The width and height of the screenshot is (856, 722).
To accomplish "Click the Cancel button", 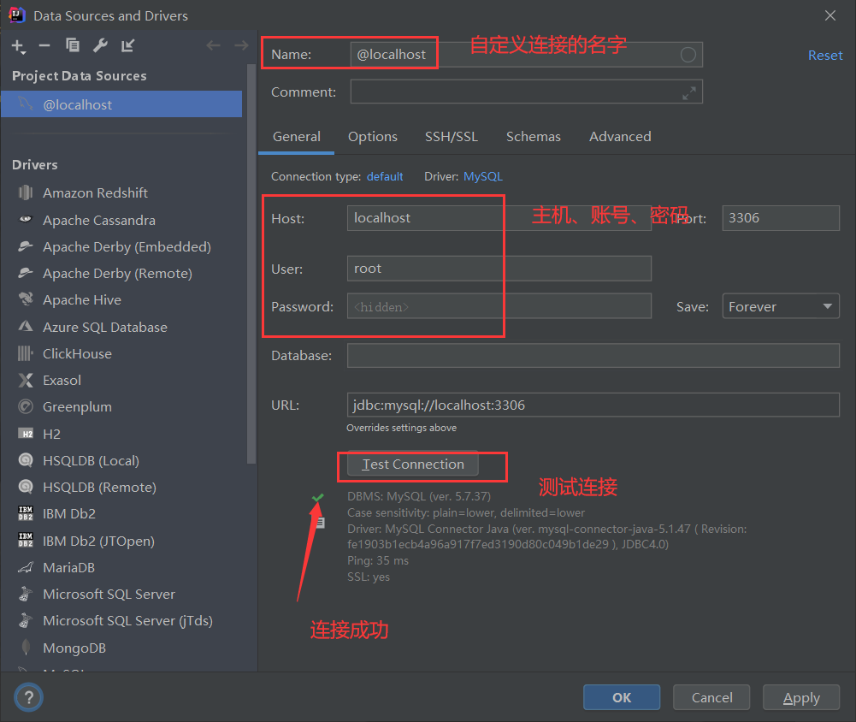I will click(711, 697).
